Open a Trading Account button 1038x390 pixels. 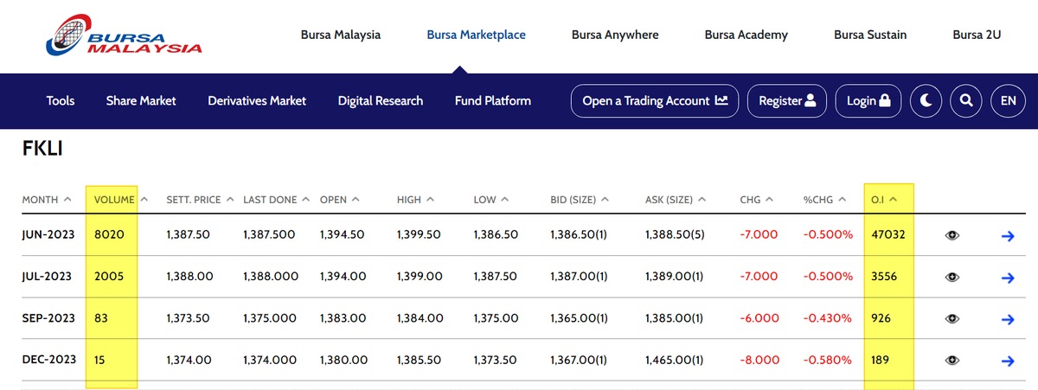pos(656,101)
